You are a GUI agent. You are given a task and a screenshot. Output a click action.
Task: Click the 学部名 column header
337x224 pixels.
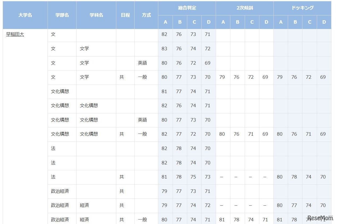(x=62, y=15)
